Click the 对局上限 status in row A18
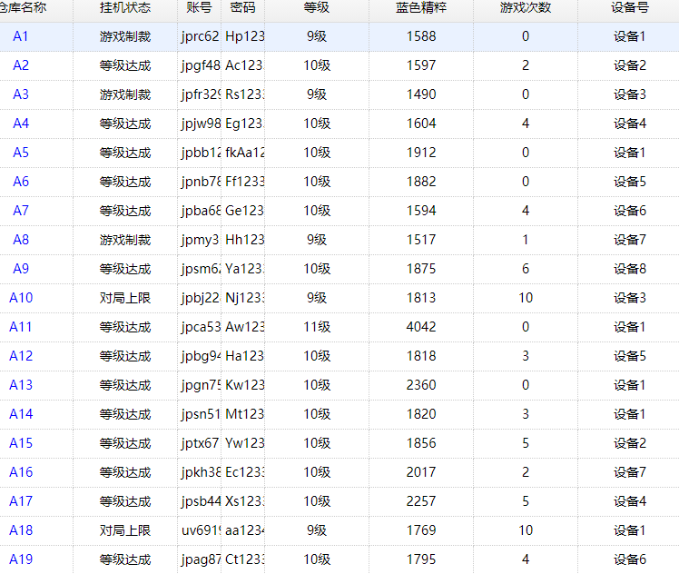The width and height of the screenshot is (679, 574). (125, 530)
